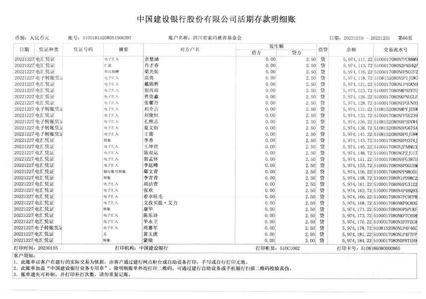Select notice 1 about 实际交易为依据
Image resolution: width=426 pixels, height=299 pixels.
click(x=130, y=262)
